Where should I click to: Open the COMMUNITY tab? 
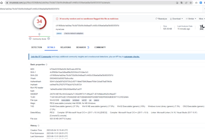(100, 47)
